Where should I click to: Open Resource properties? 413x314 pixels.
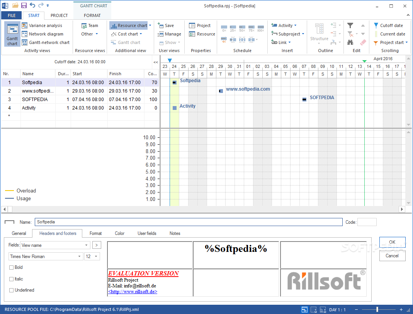[x=202, y=34]
